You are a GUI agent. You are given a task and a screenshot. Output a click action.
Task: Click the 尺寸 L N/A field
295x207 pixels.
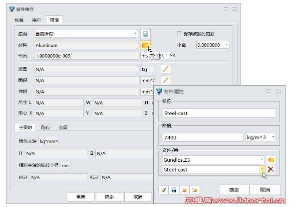click(x=59, y=103)
